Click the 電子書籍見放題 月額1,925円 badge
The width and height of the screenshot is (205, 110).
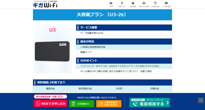coord(50,96)
